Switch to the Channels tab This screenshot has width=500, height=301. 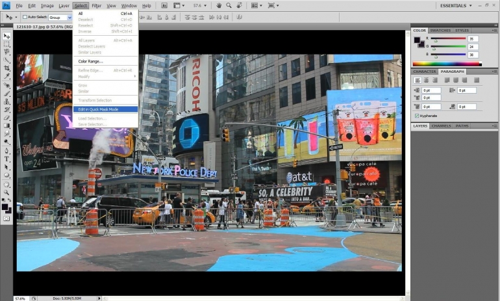tap(441, 125)
